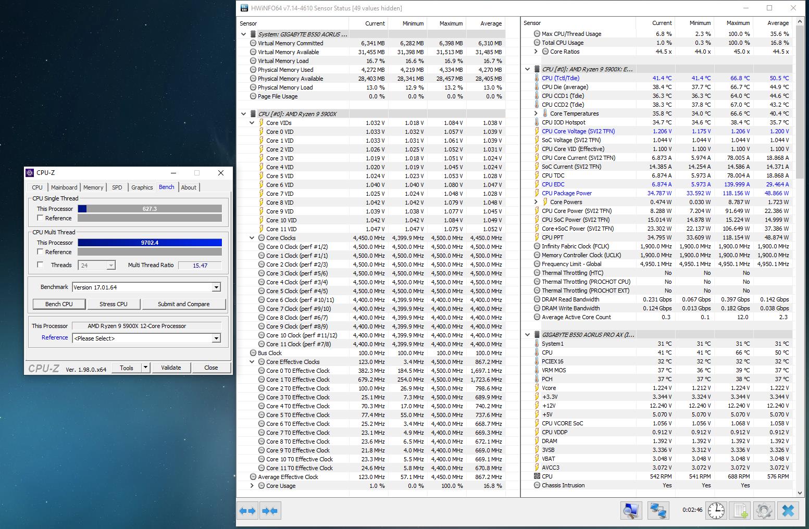Enable the Multi Thread Reference checkbox
Image resolution: width=809 pixels, height=529 pixels.
coord(40,252)
